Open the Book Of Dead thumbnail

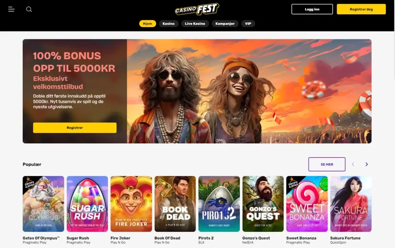175,204
